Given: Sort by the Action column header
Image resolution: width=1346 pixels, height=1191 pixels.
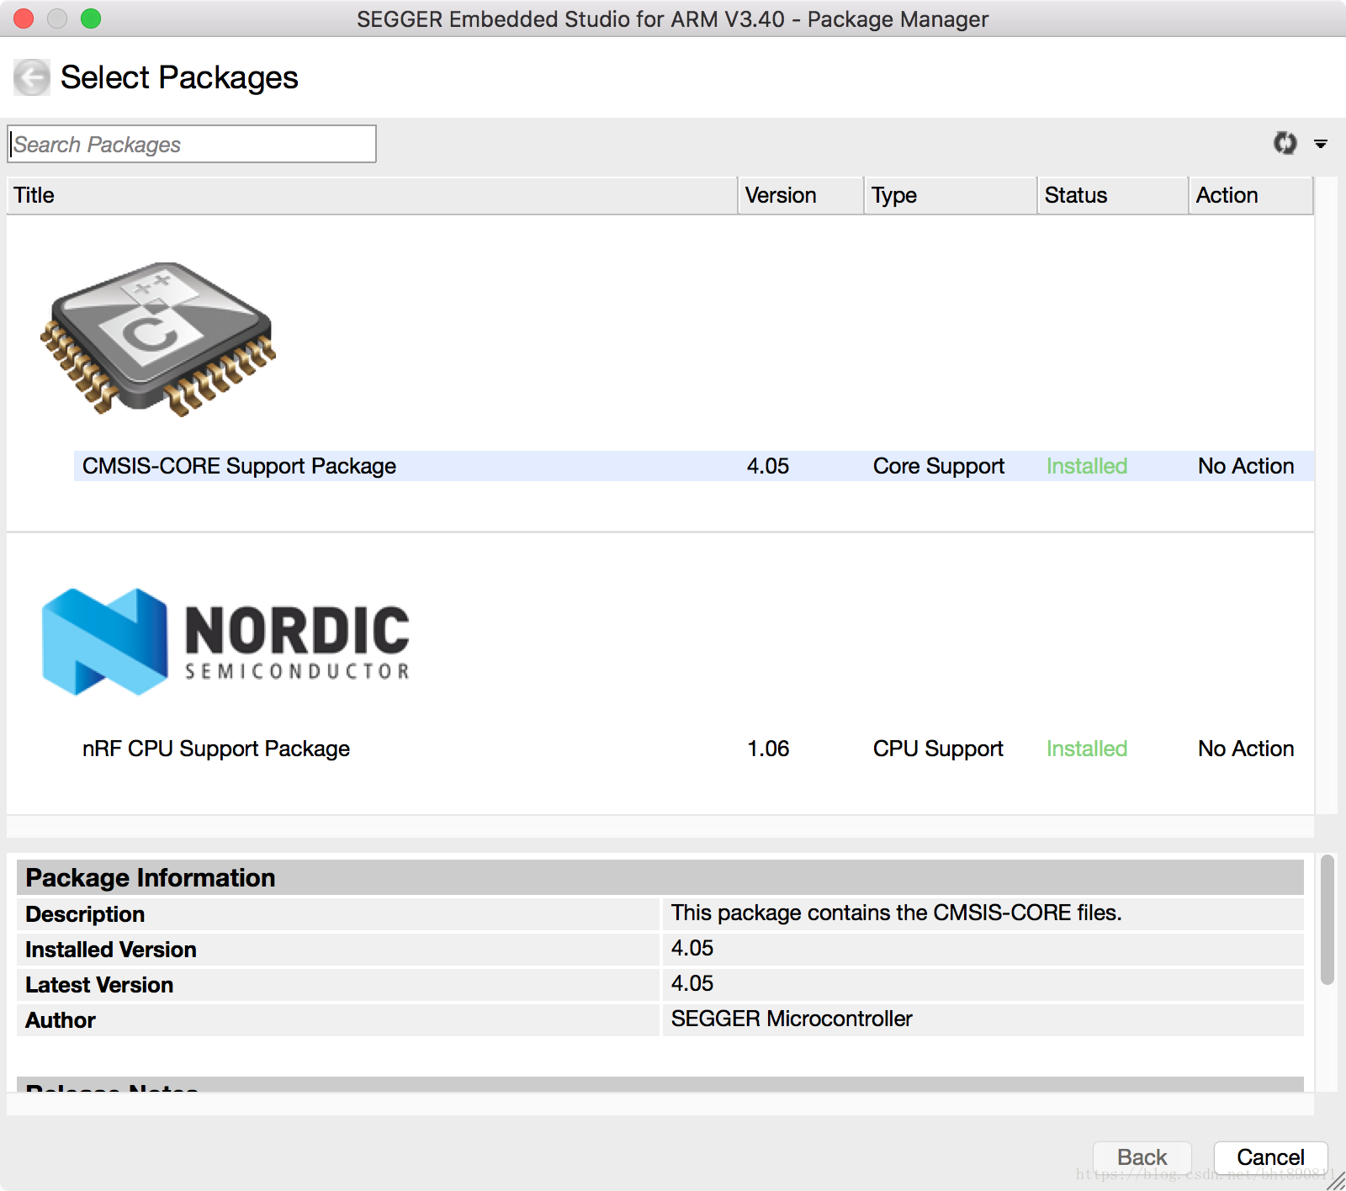Looking at the screenshot, I should pos(1251,195).
